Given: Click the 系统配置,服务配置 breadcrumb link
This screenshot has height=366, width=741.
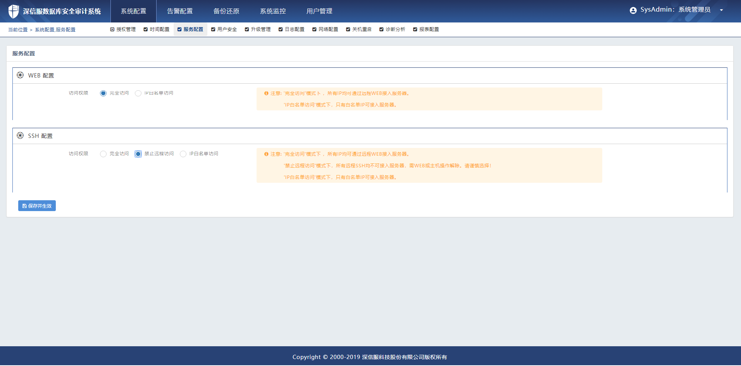Looking at the screenshot, I should tap(55, 30).
